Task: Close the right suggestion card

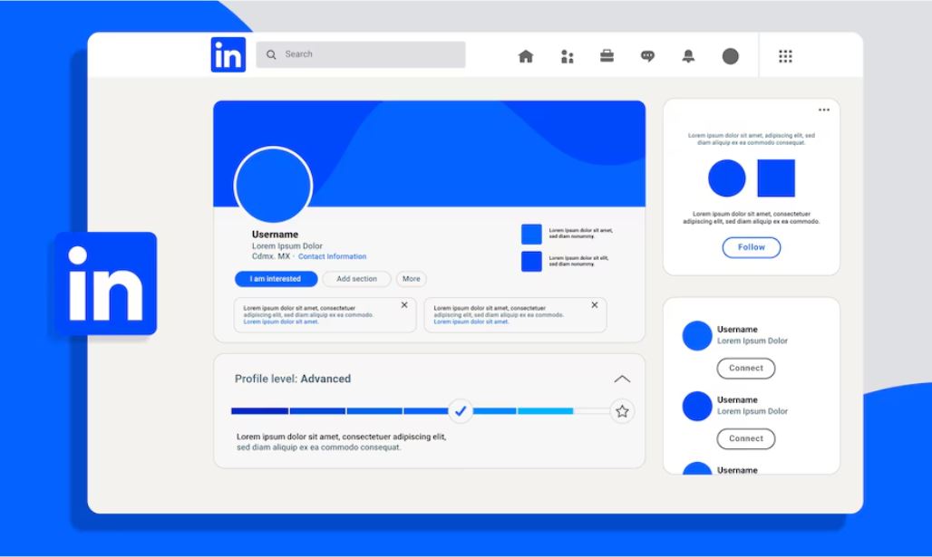Action: [595, 304]
